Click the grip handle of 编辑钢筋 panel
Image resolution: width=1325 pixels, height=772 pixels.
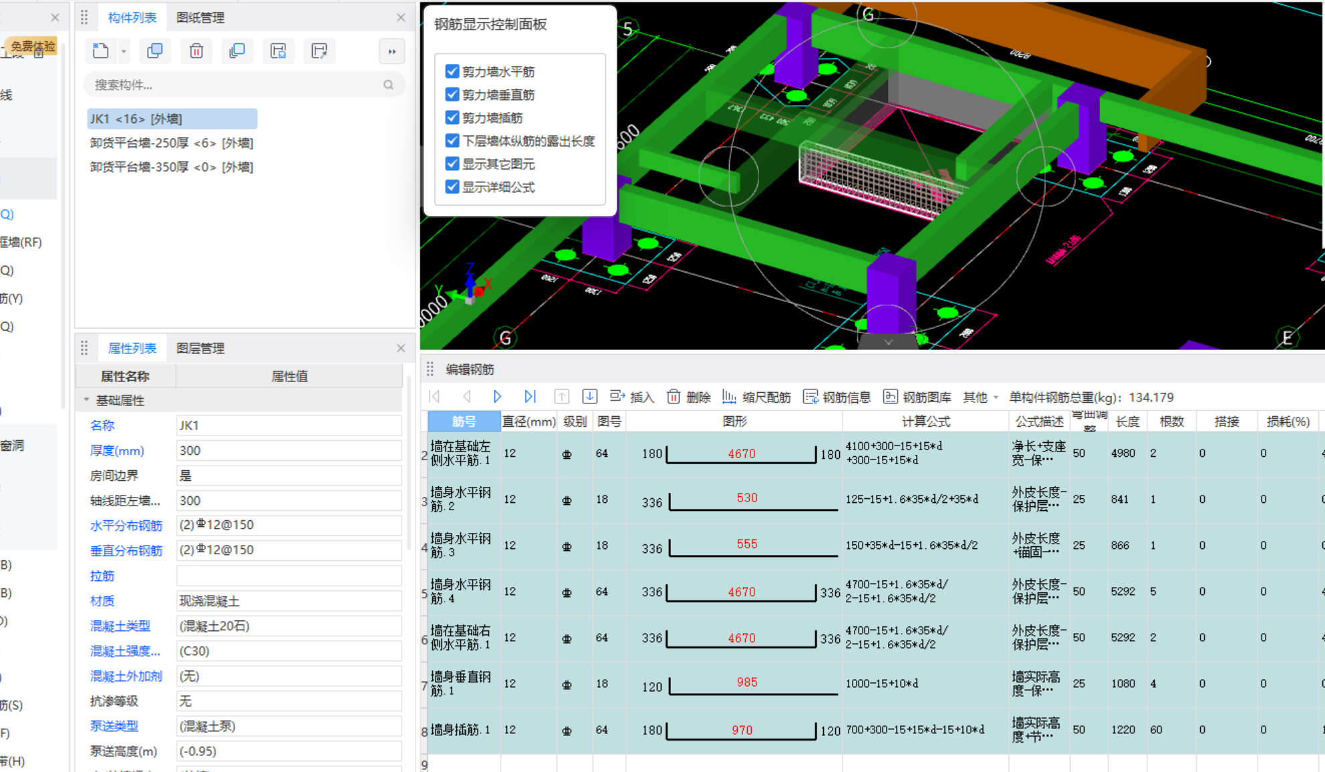coord(430,369)
